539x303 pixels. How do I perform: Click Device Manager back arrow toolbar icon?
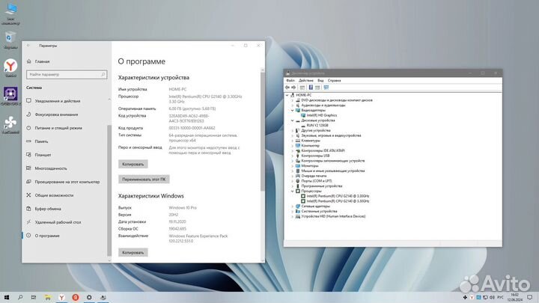click(x=287, y=88)
